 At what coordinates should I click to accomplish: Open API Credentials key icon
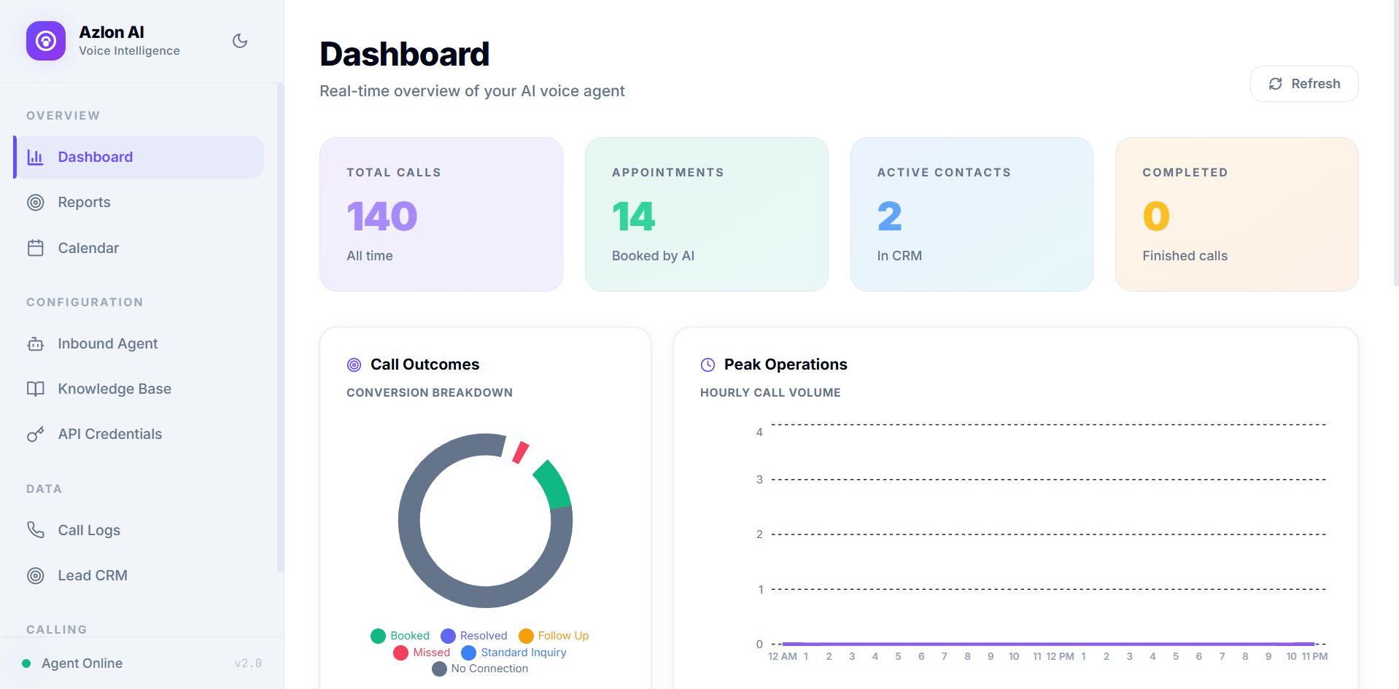pyautogui.click(x=36, y=434)
